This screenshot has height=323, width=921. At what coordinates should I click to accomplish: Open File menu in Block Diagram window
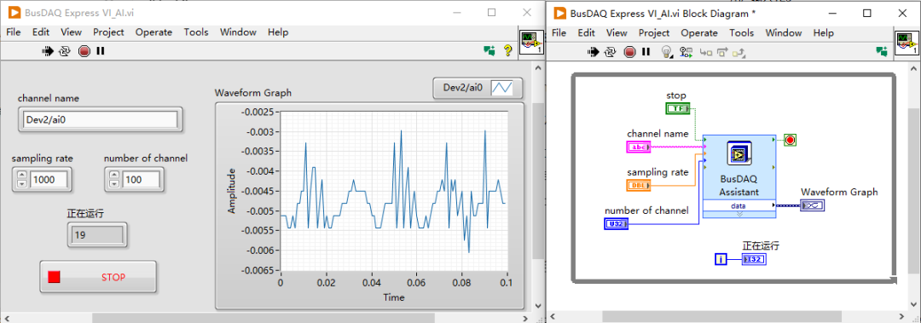559,33
